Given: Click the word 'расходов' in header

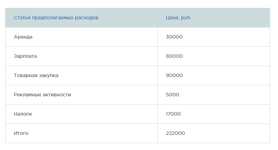Looking at the screenshot, I should tap(87, 18).
